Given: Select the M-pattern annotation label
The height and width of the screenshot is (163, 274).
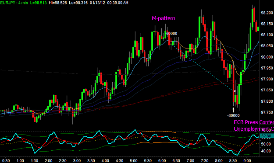Looking at the screenshot, I should (164, 18).
